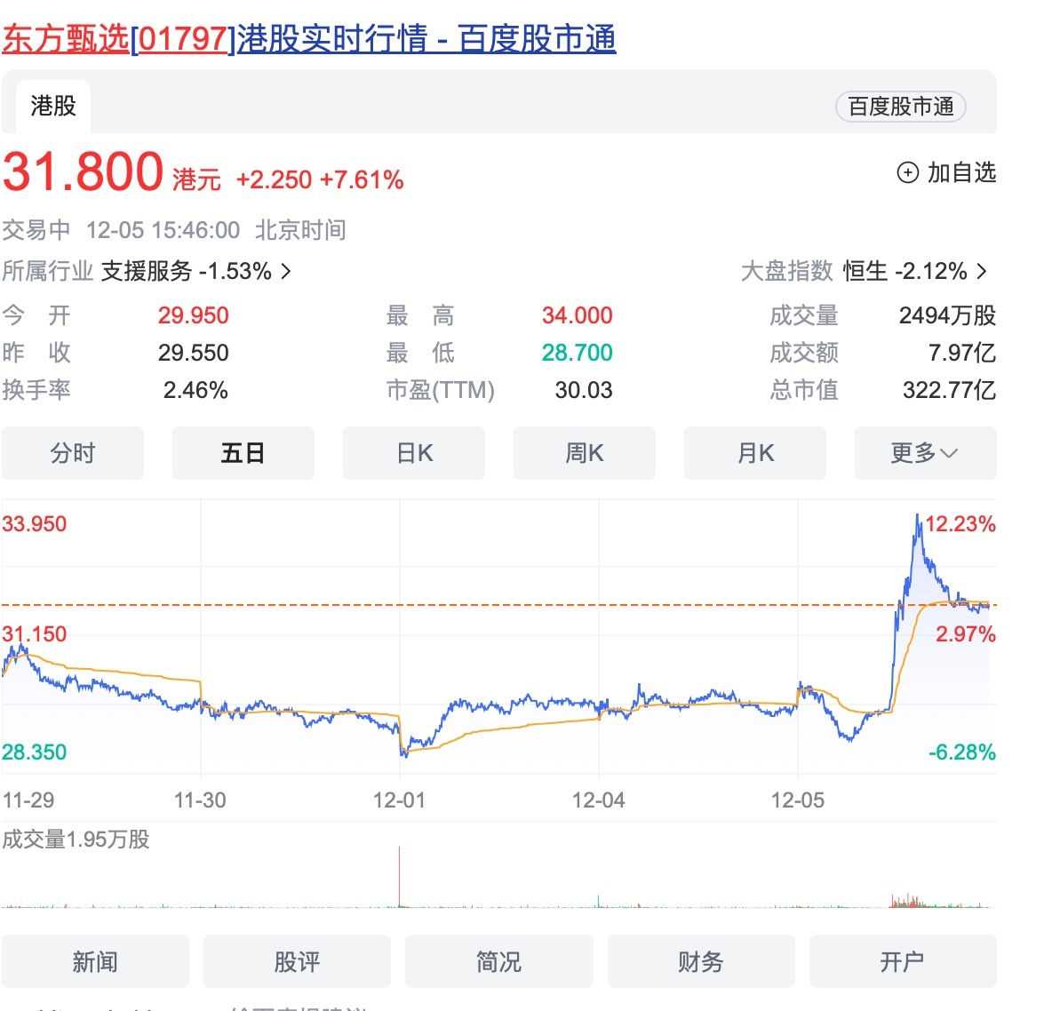Open the 东方甄选 港股实时行情 title link
This screenshot has width=1052, height=1011.
click(x=308, y=39)
